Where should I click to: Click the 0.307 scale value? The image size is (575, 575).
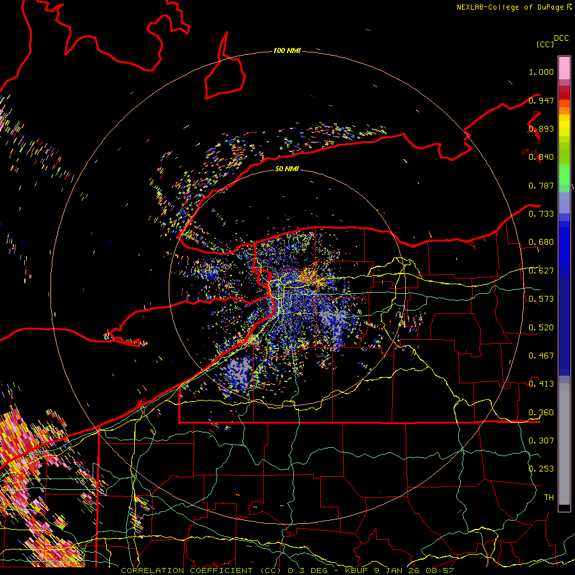541,440
